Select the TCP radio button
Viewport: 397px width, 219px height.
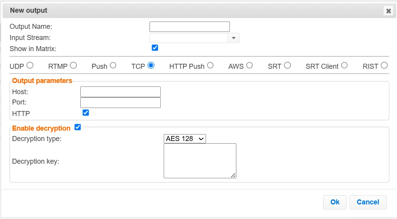[151, 66]
